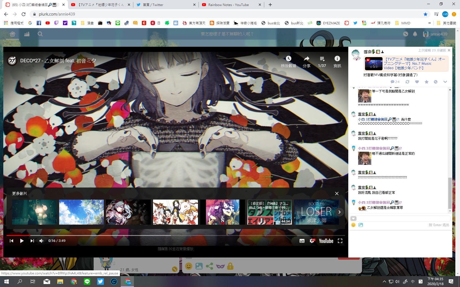Open 其他書籤 bookmarks folder
The height and width of the screenshot is (287, 460).
point(446,23)
